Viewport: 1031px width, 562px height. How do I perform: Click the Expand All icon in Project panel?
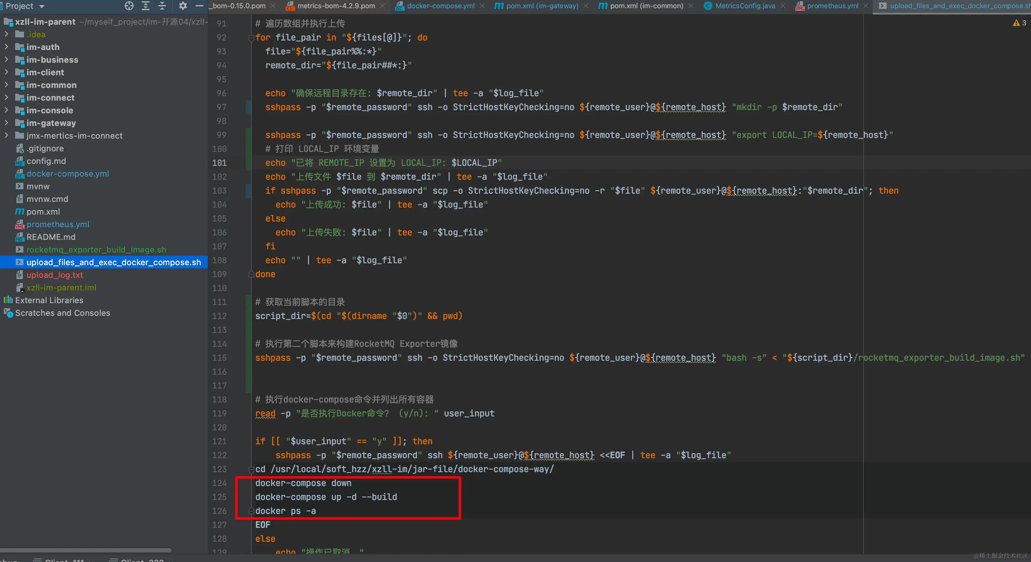(x=146, y=5)
